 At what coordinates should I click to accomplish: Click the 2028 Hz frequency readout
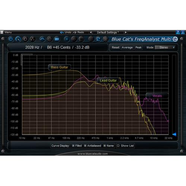coord(32,47)
